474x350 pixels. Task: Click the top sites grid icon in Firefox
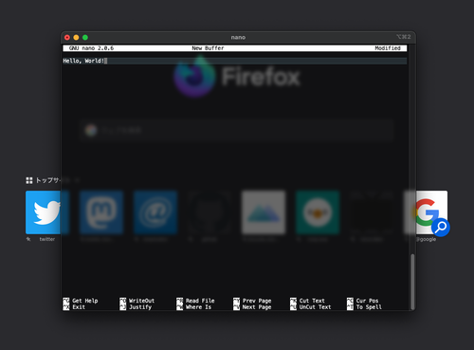click(x=29, y=180)
